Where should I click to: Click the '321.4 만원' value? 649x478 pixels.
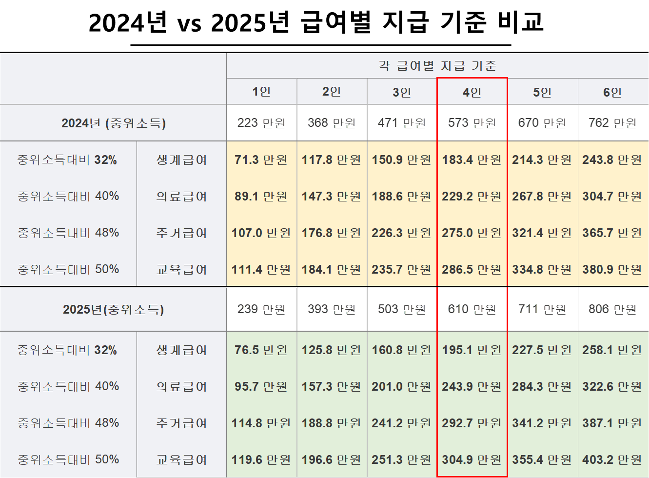click(542, 233)
